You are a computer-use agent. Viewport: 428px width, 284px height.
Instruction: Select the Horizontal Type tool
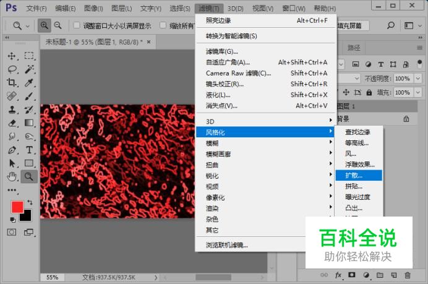click(29, 150)
